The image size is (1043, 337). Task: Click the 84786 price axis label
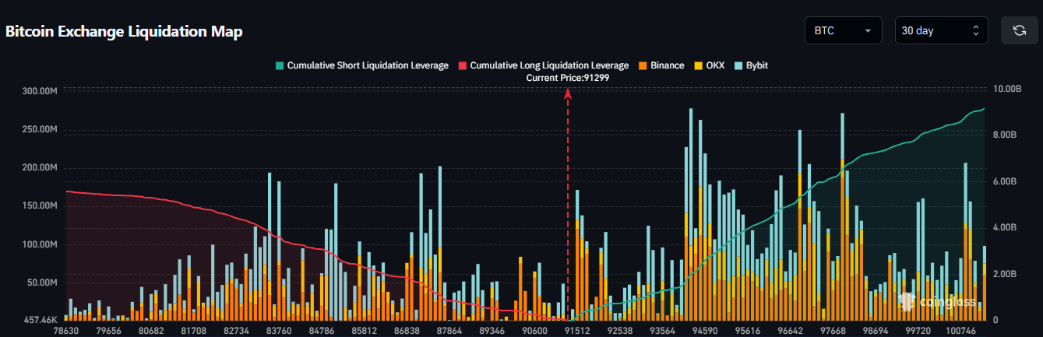point(321,331)
